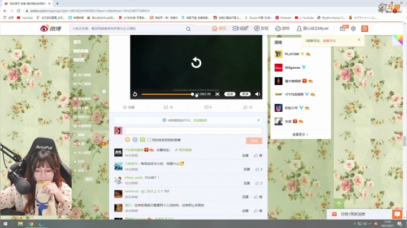Screen dimensions: 407x228
Task: Click the 彩虹六号 avatar thumbnail
Action: click(279, 108)
